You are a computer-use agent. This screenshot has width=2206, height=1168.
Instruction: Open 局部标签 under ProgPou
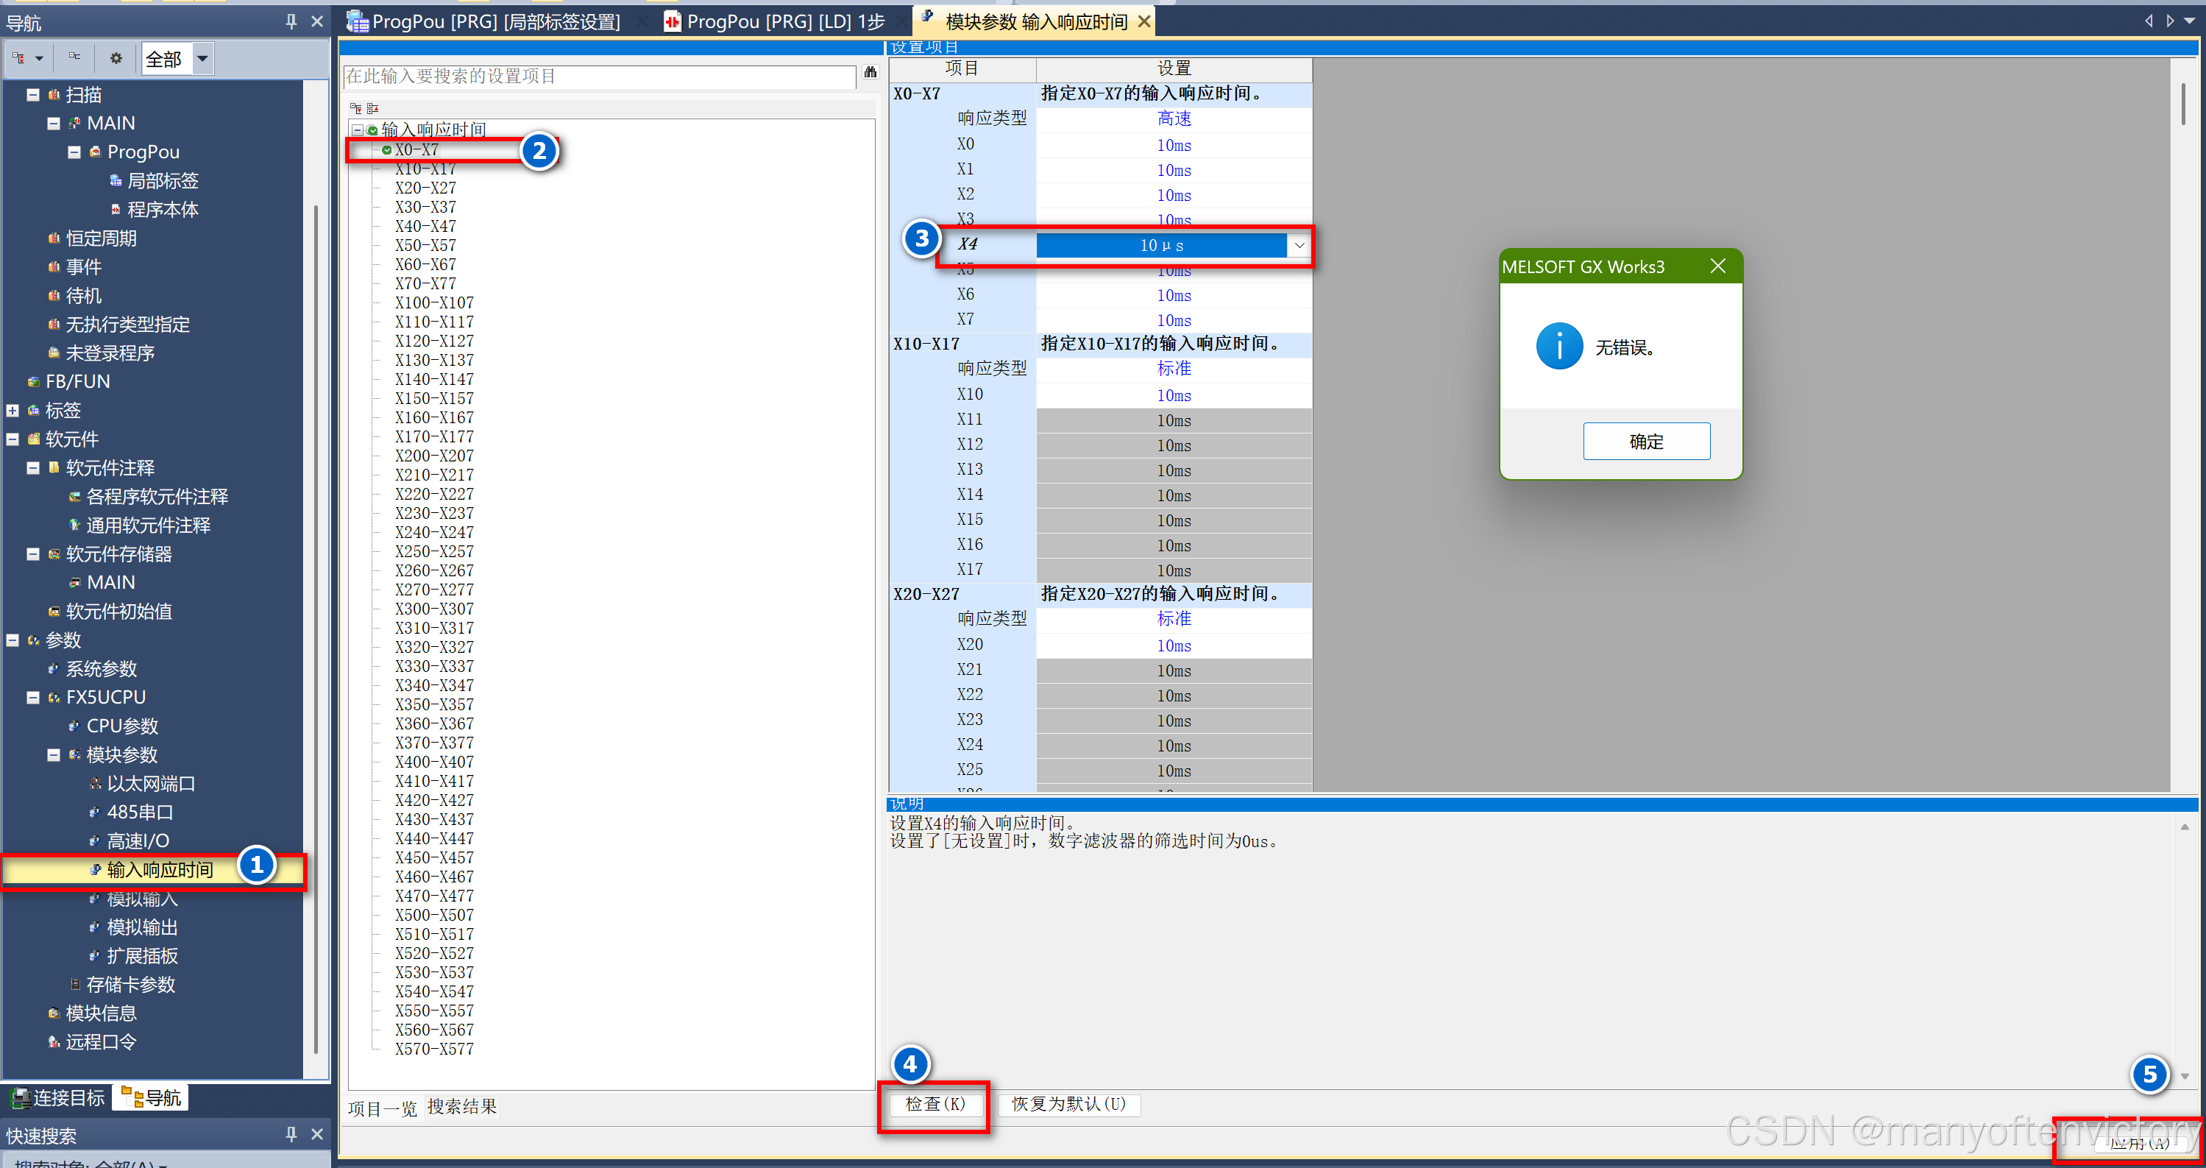[x=163, y=180]
